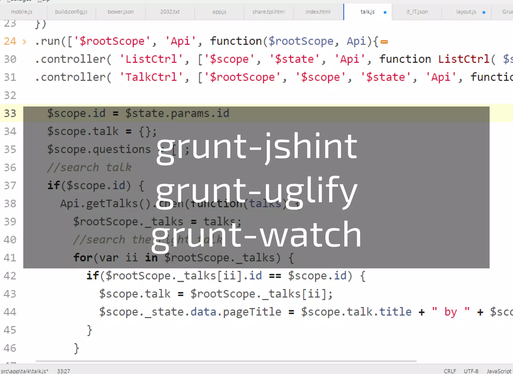Click function ListCtrl on line 30
Screen dimensions: 513x374
434,59
